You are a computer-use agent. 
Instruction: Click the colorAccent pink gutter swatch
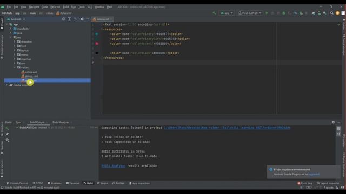click(x=97, y=44)
